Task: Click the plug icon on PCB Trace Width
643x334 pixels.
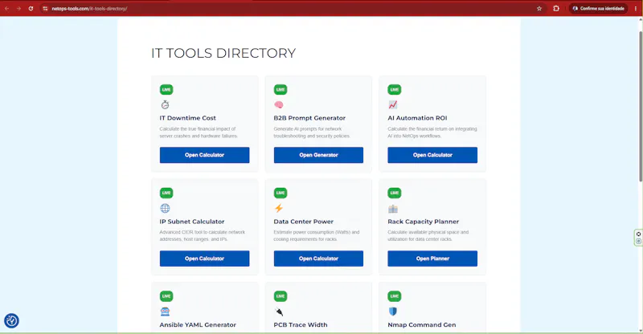Action: tap(279, 312)
